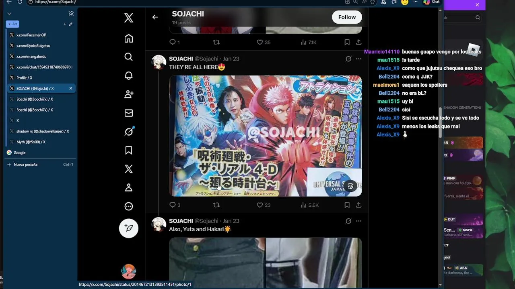Screen dimensions: 515x289
Task: Add page to favorites star icon
Action: point(373,2)
